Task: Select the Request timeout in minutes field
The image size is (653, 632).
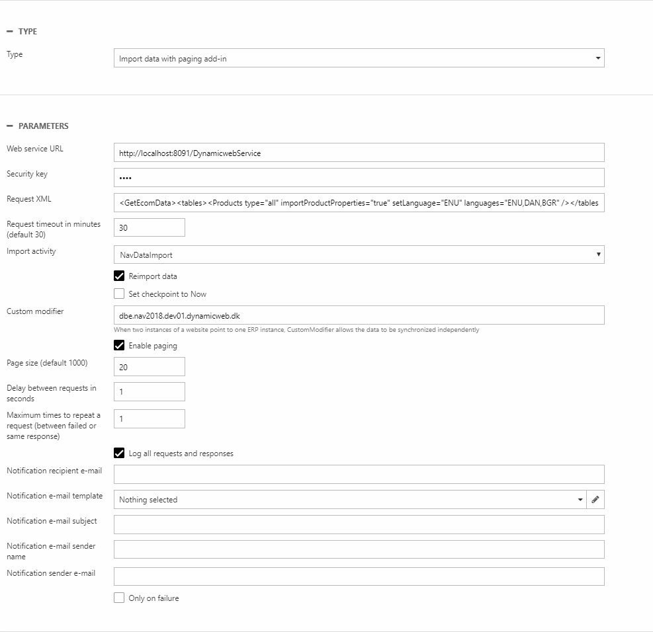Action: click(x=149, y=228)
